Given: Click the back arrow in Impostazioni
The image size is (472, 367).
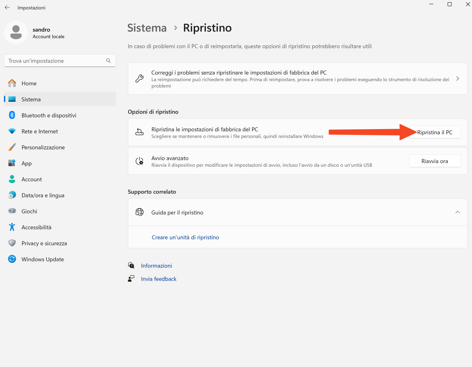Looking at the screenshot, I should click(x=7, y=7).
